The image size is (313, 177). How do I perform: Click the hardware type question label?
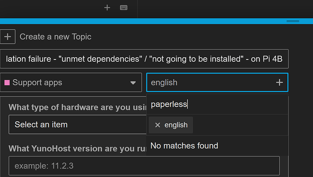pos(78,107)
